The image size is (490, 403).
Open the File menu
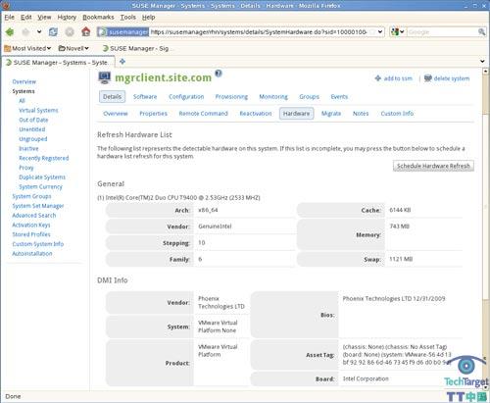(9, 17)
